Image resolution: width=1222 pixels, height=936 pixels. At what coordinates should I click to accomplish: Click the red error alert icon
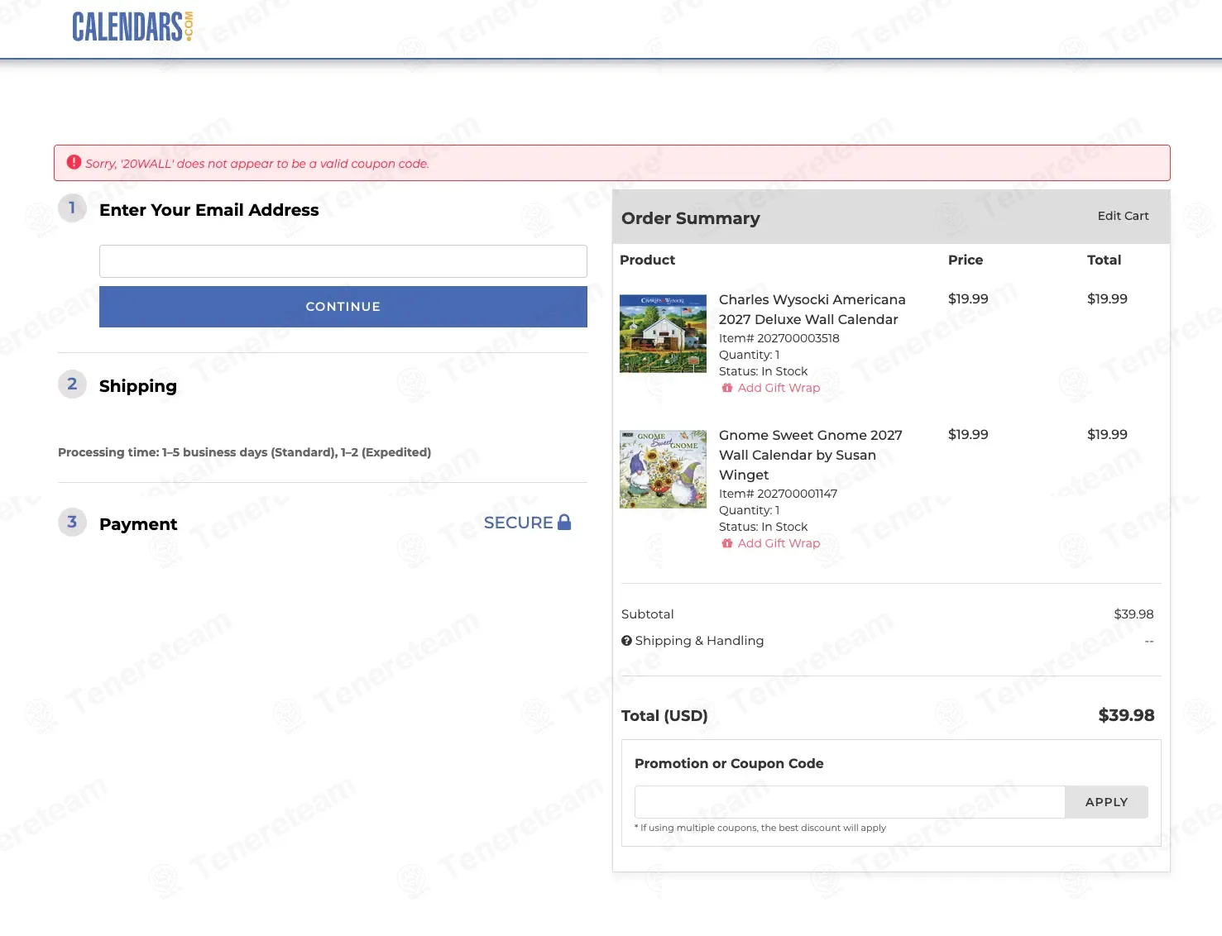click(74, 162)
